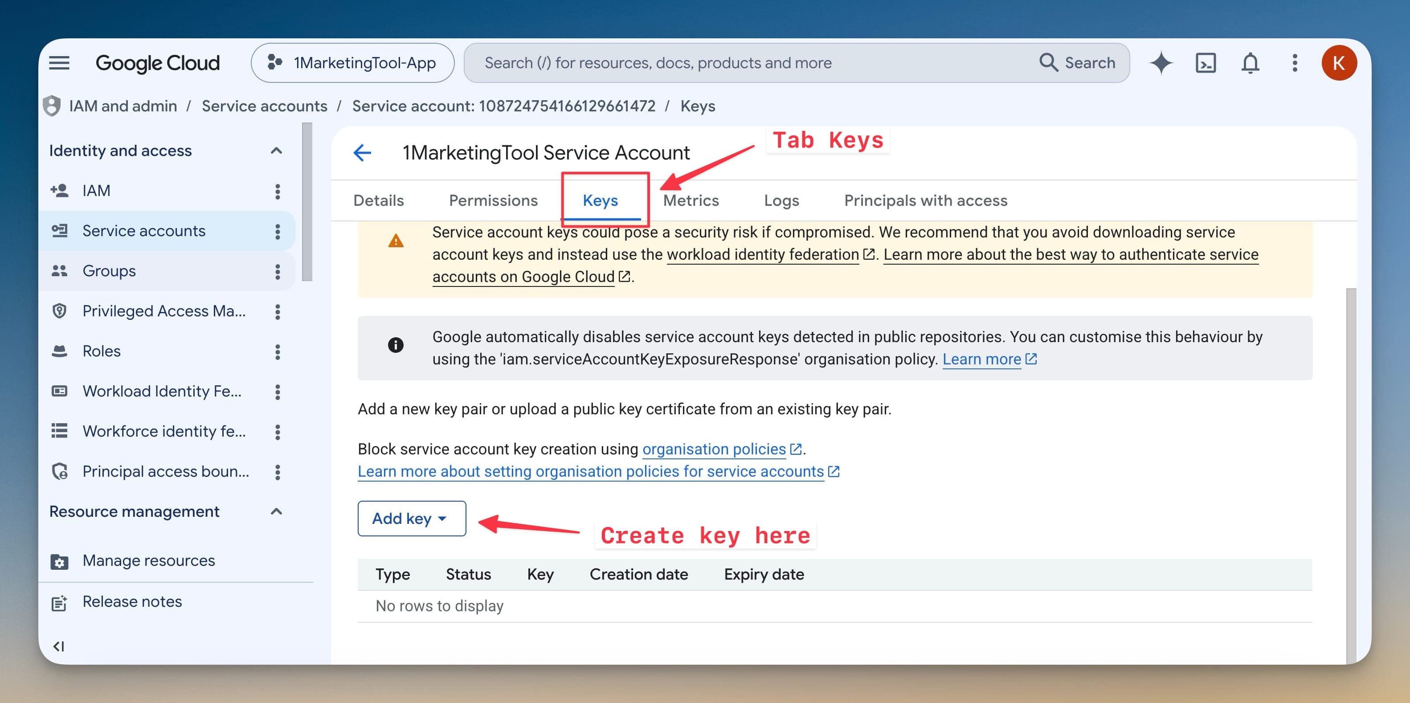Click IAM and admin breadcrumb
1410x703 pixels.
click(x=123, y=106)
